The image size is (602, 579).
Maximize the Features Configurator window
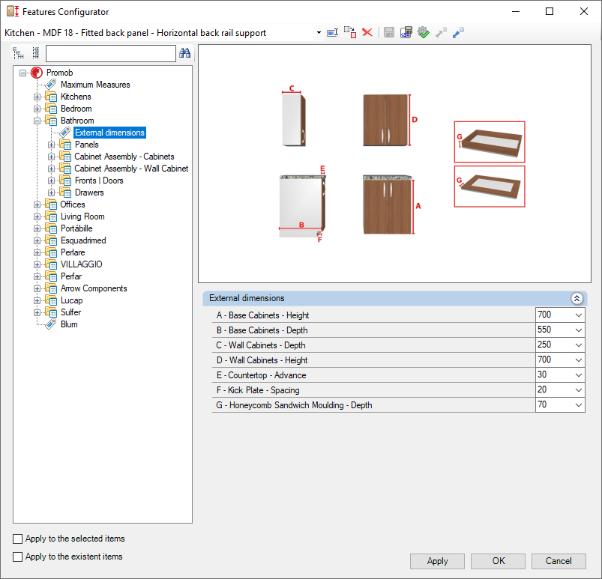tap(550, 11)
